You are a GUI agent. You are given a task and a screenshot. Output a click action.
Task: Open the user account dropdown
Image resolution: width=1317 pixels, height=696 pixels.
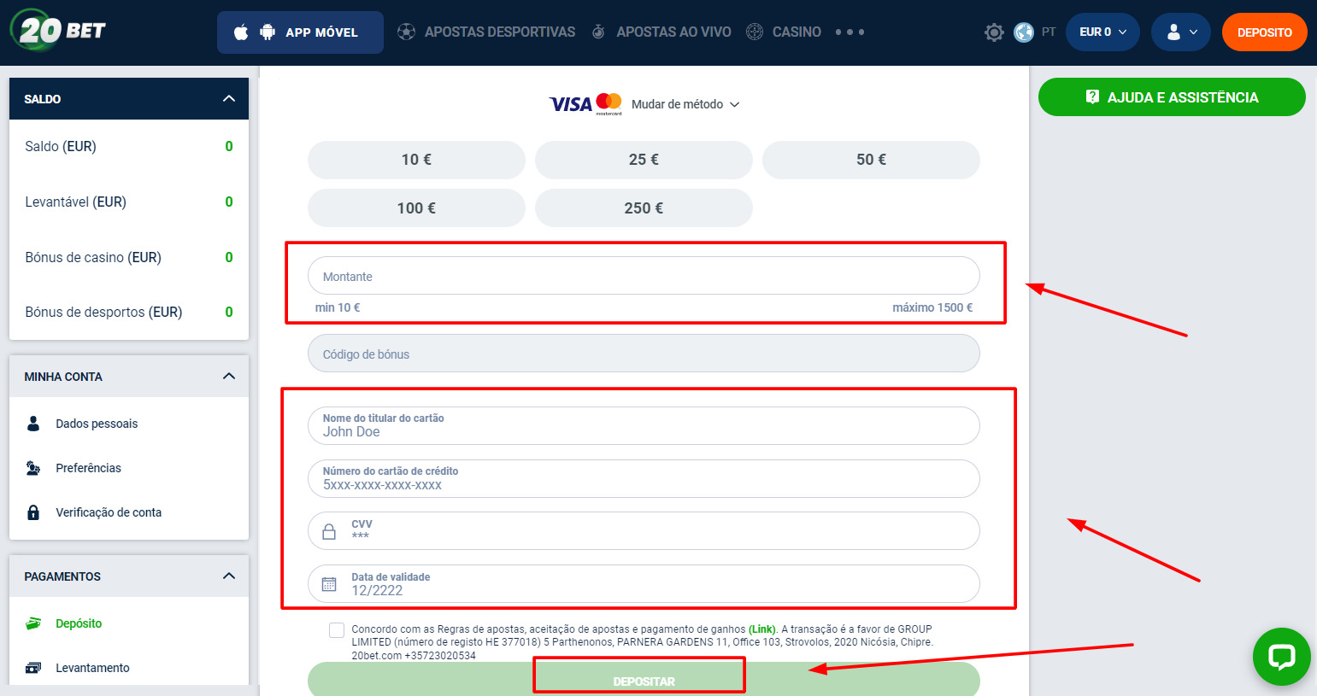coord(1180,32)
